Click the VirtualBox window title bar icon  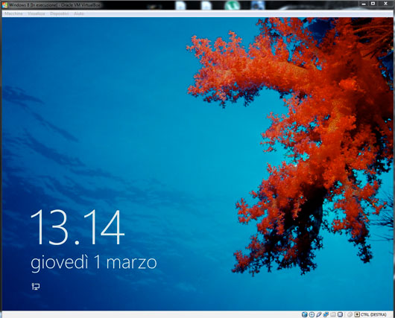pos(4,4)
